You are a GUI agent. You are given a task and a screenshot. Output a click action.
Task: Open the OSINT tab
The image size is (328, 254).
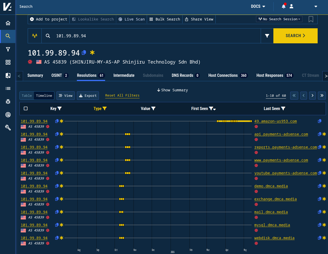click(x=60, y=75)
